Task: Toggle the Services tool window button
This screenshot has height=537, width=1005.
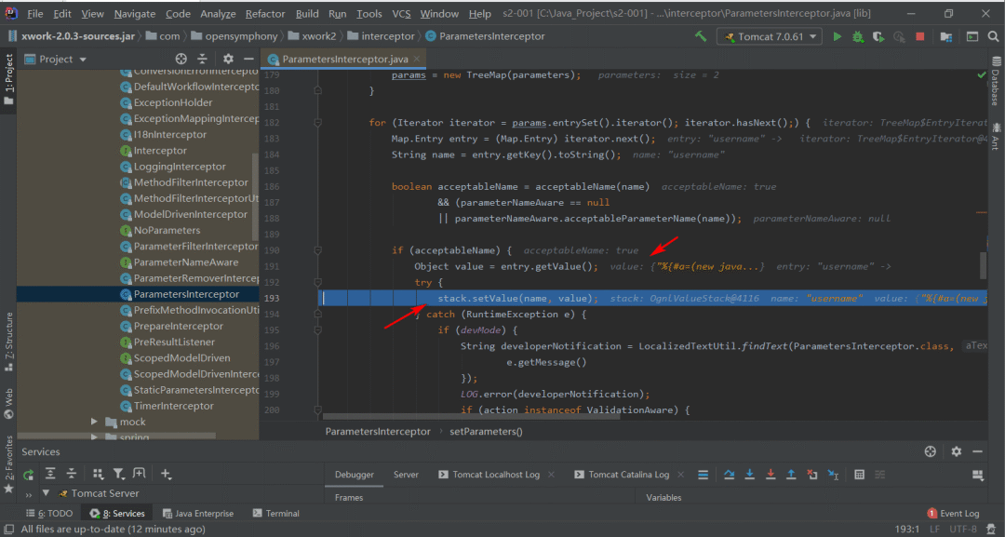Action: coord(117,513)
